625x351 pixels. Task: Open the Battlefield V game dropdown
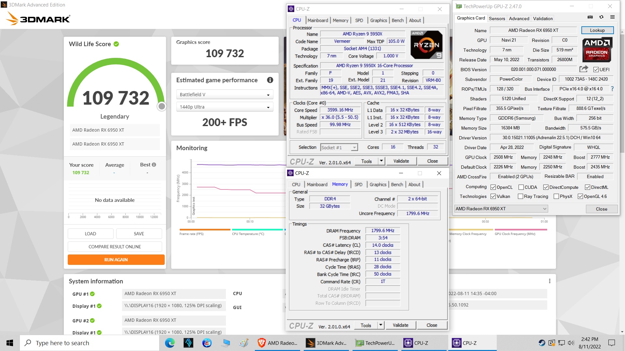[225, 95]
